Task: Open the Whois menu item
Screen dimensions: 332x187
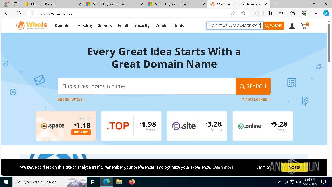Action: pos(161,25)
